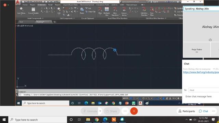Open the Circuit Builder tool
Screen dimensions: 219x123
click(34, 11)
